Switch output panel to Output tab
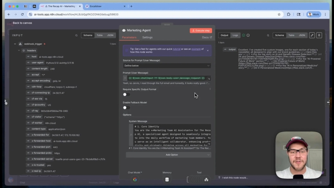Viewport: 334px width, 188px height. [x=224, y=35]
